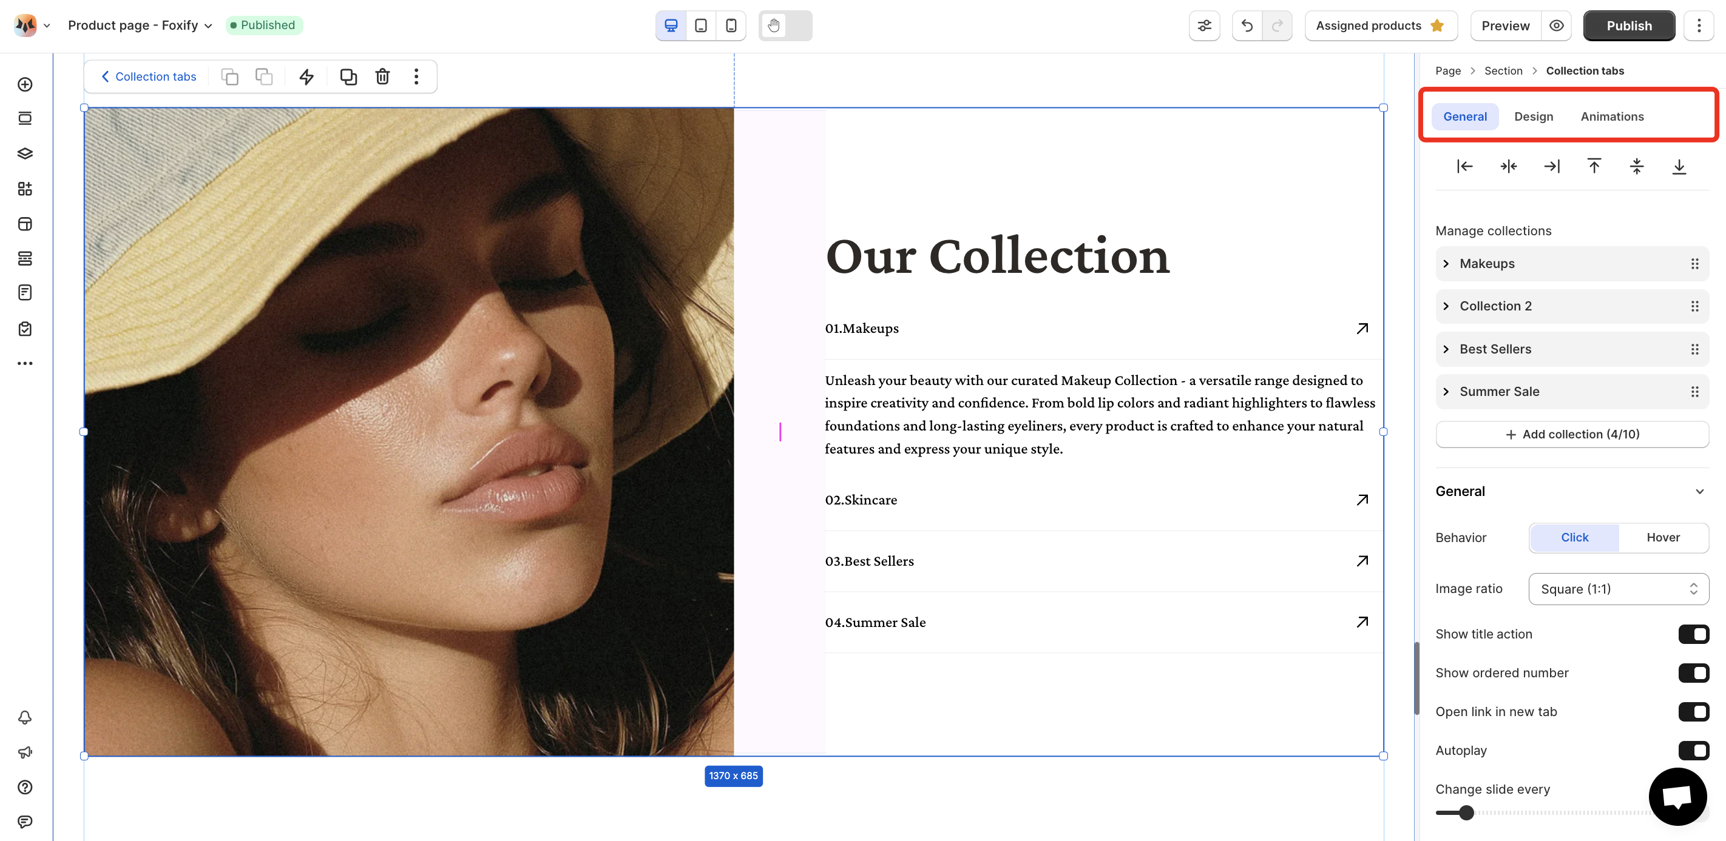This screenshot has width=1726, height=841.
Task: Collapse the General settings section
Action: coord(1700,492)
